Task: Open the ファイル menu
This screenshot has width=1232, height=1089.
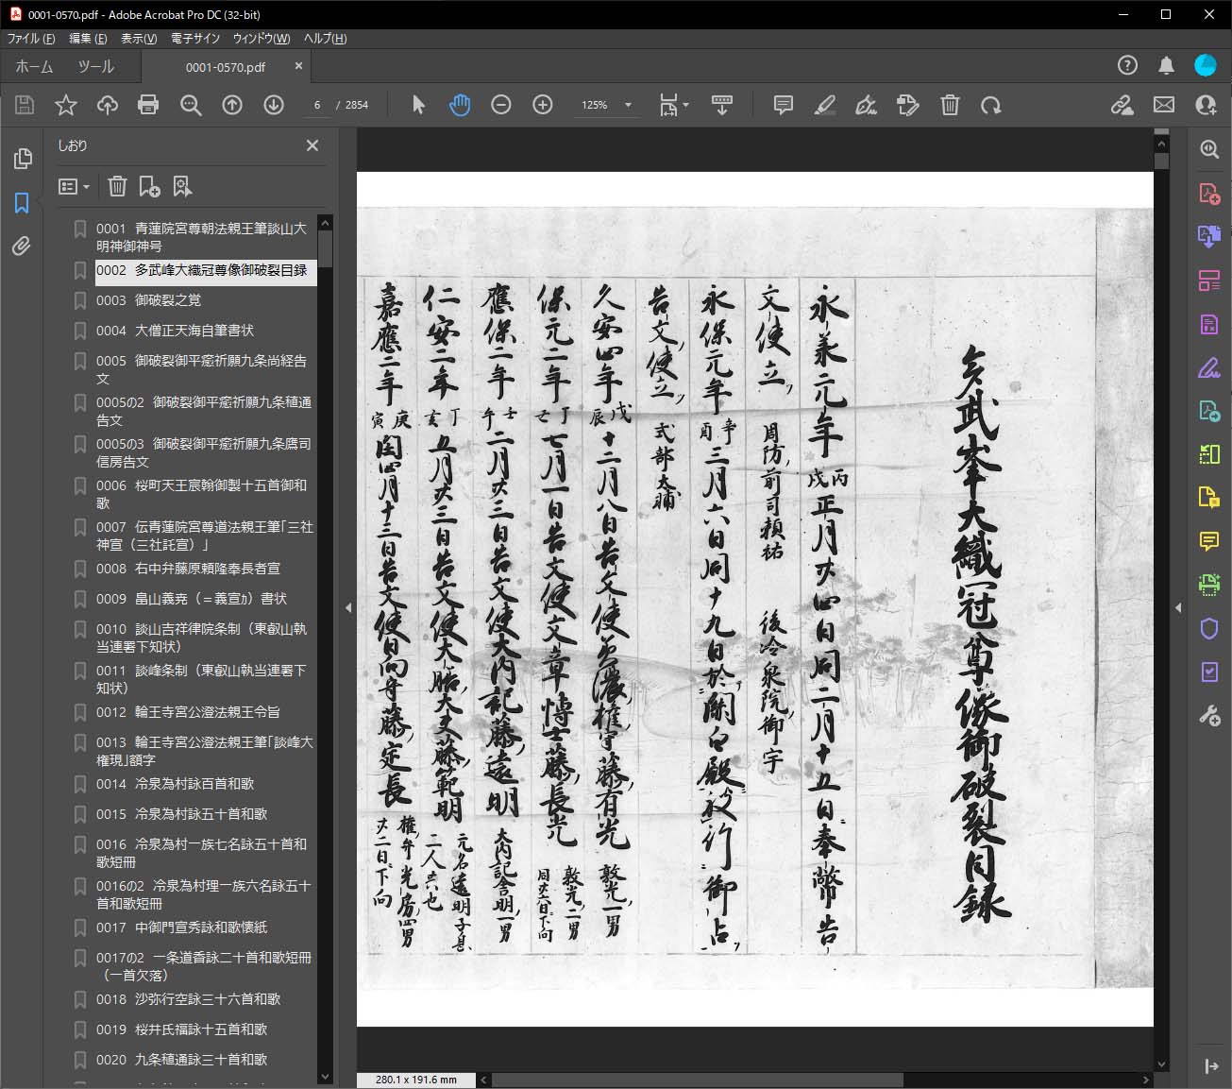Action: pyautogui.click(x=31, y=39)
